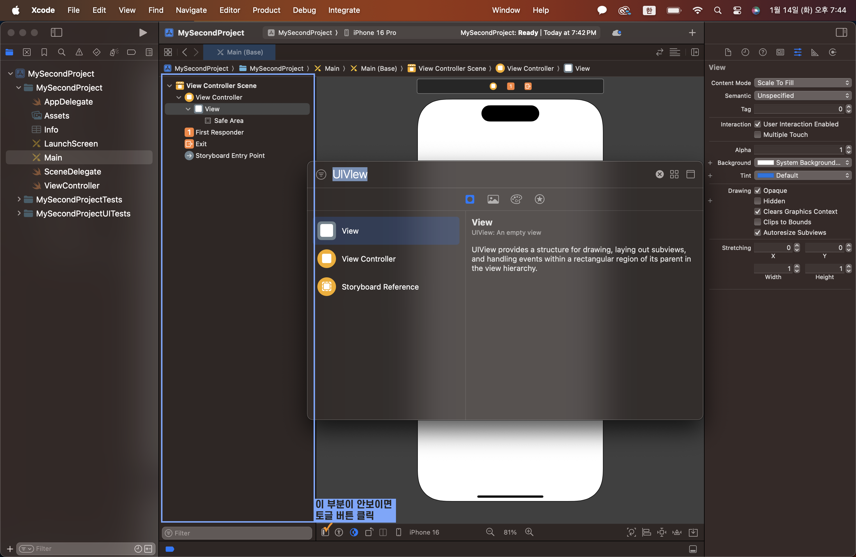Image resolution: width=856 pixels, height=557 pixels.
Task: Show the Connections inspector
Action: (832, 52)
